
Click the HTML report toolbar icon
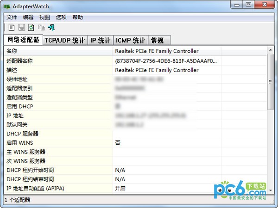tap(11, 27)
